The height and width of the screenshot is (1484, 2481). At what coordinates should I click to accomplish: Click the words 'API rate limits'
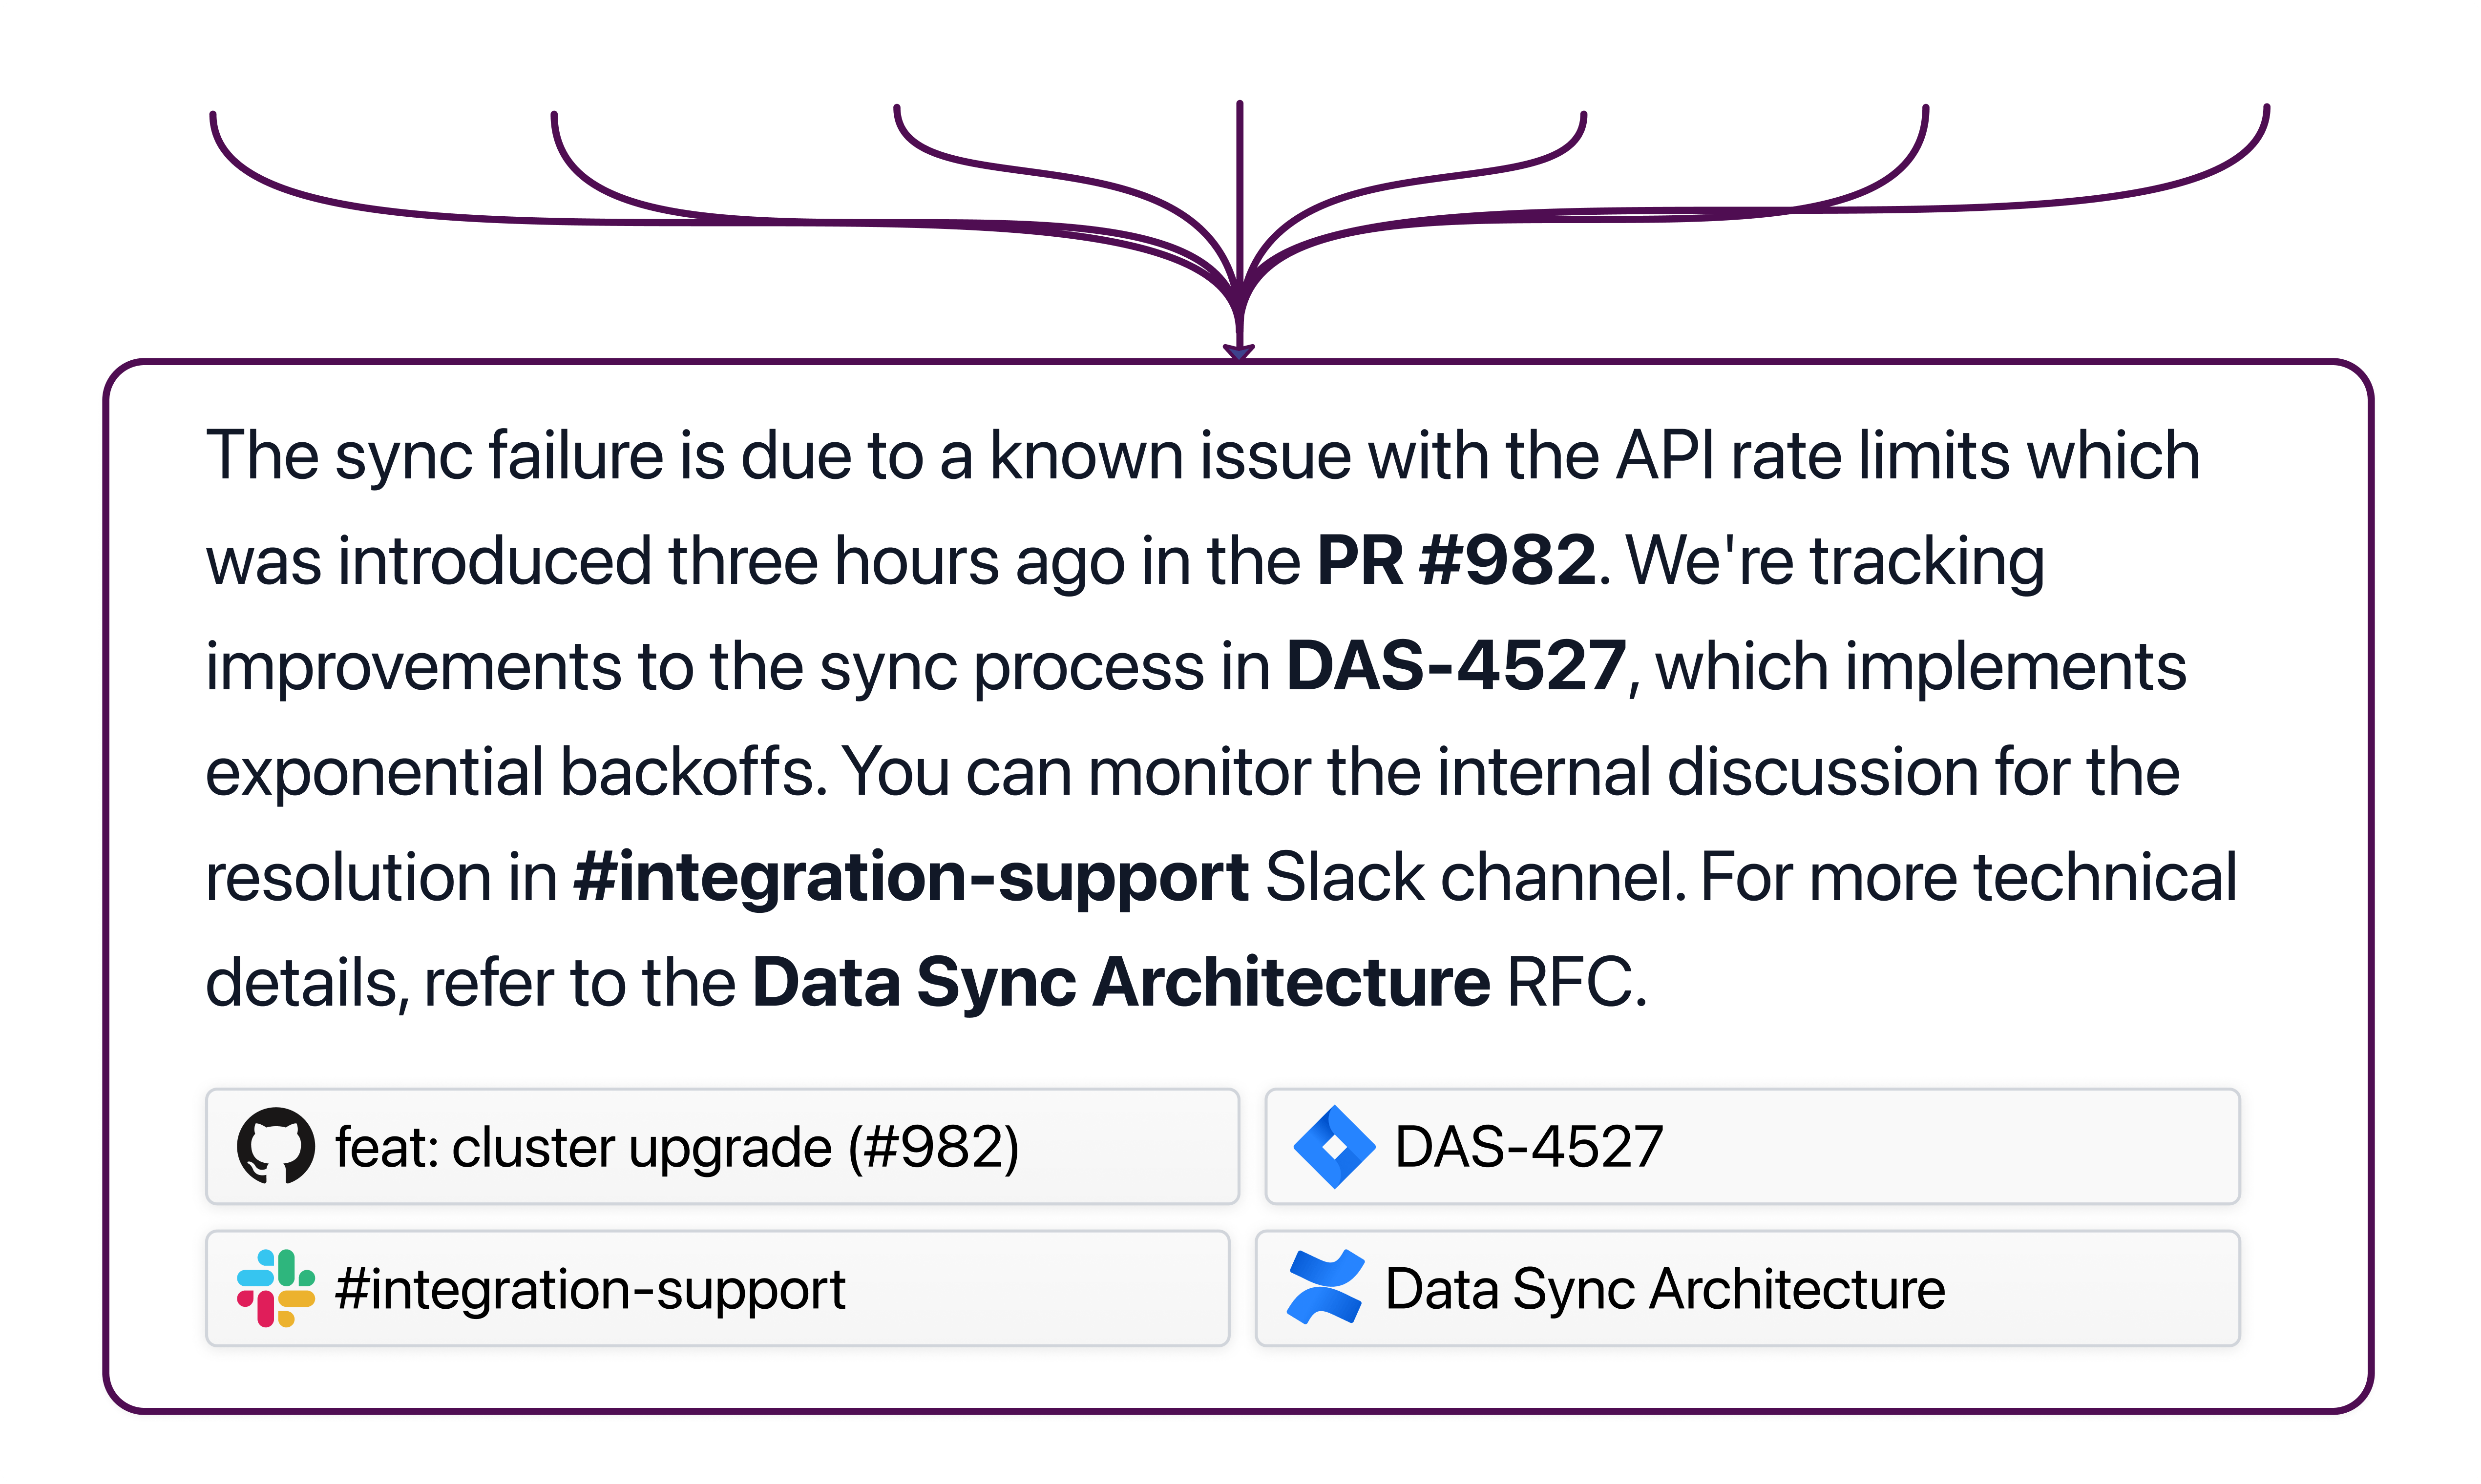1813,455
